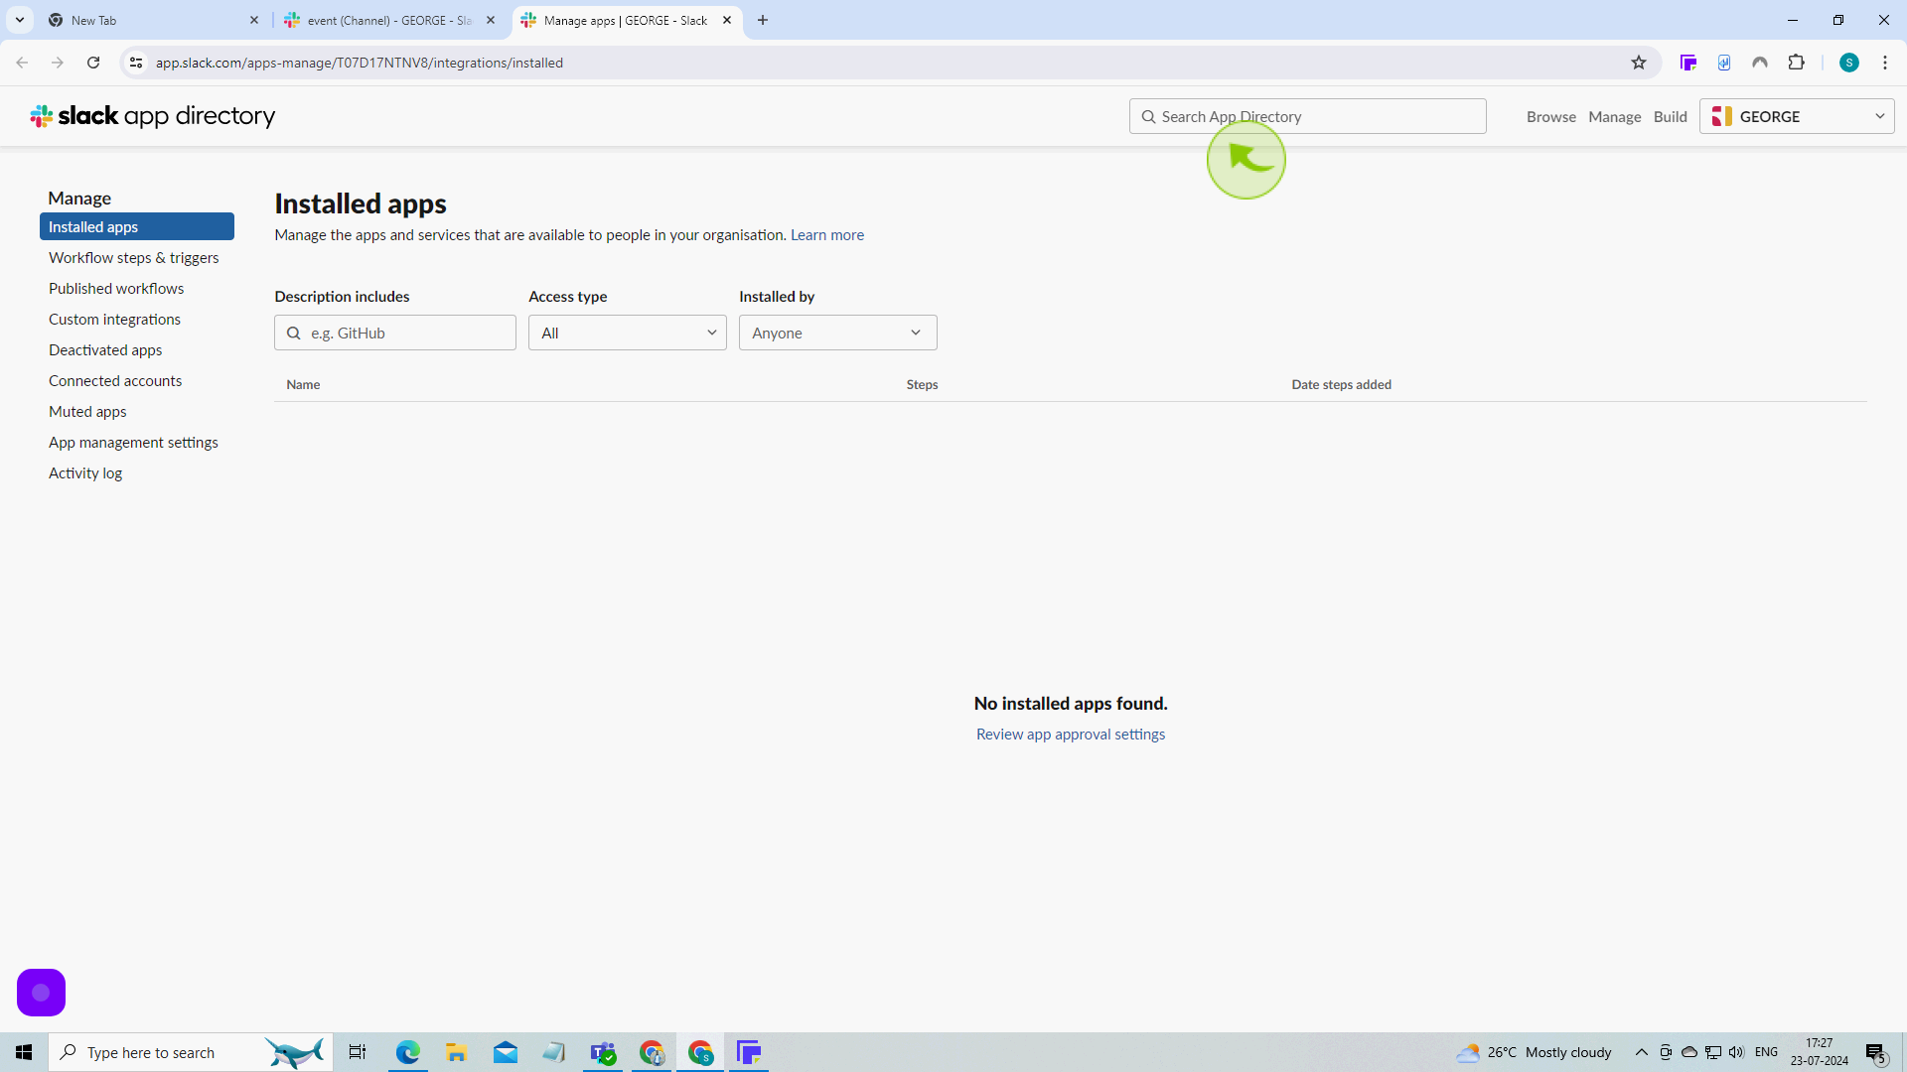Image resolution: width=1907 pixels, height=1072 pixels.
Task: Click the Slack app directory logo
Action: [x=152, y=116]
